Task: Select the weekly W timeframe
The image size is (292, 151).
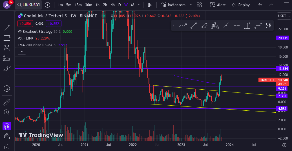Action: (126, 5)
